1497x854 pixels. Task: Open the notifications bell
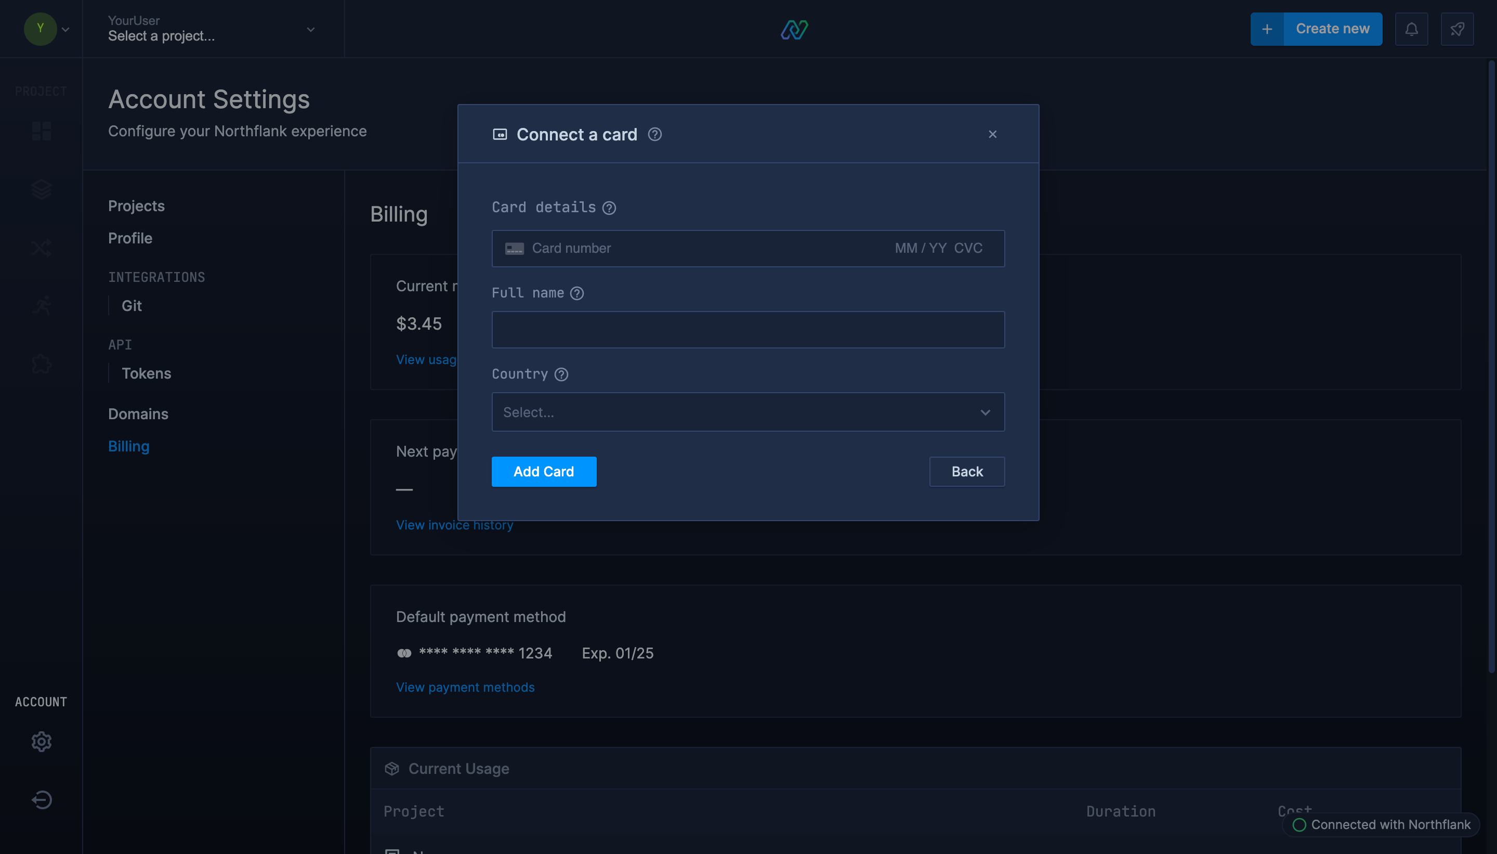point(1411,29)
